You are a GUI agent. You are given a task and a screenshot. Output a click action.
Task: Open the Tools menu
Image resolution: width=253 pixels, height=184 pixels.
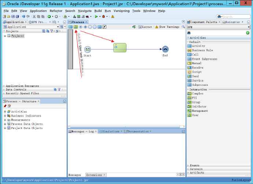136,11
